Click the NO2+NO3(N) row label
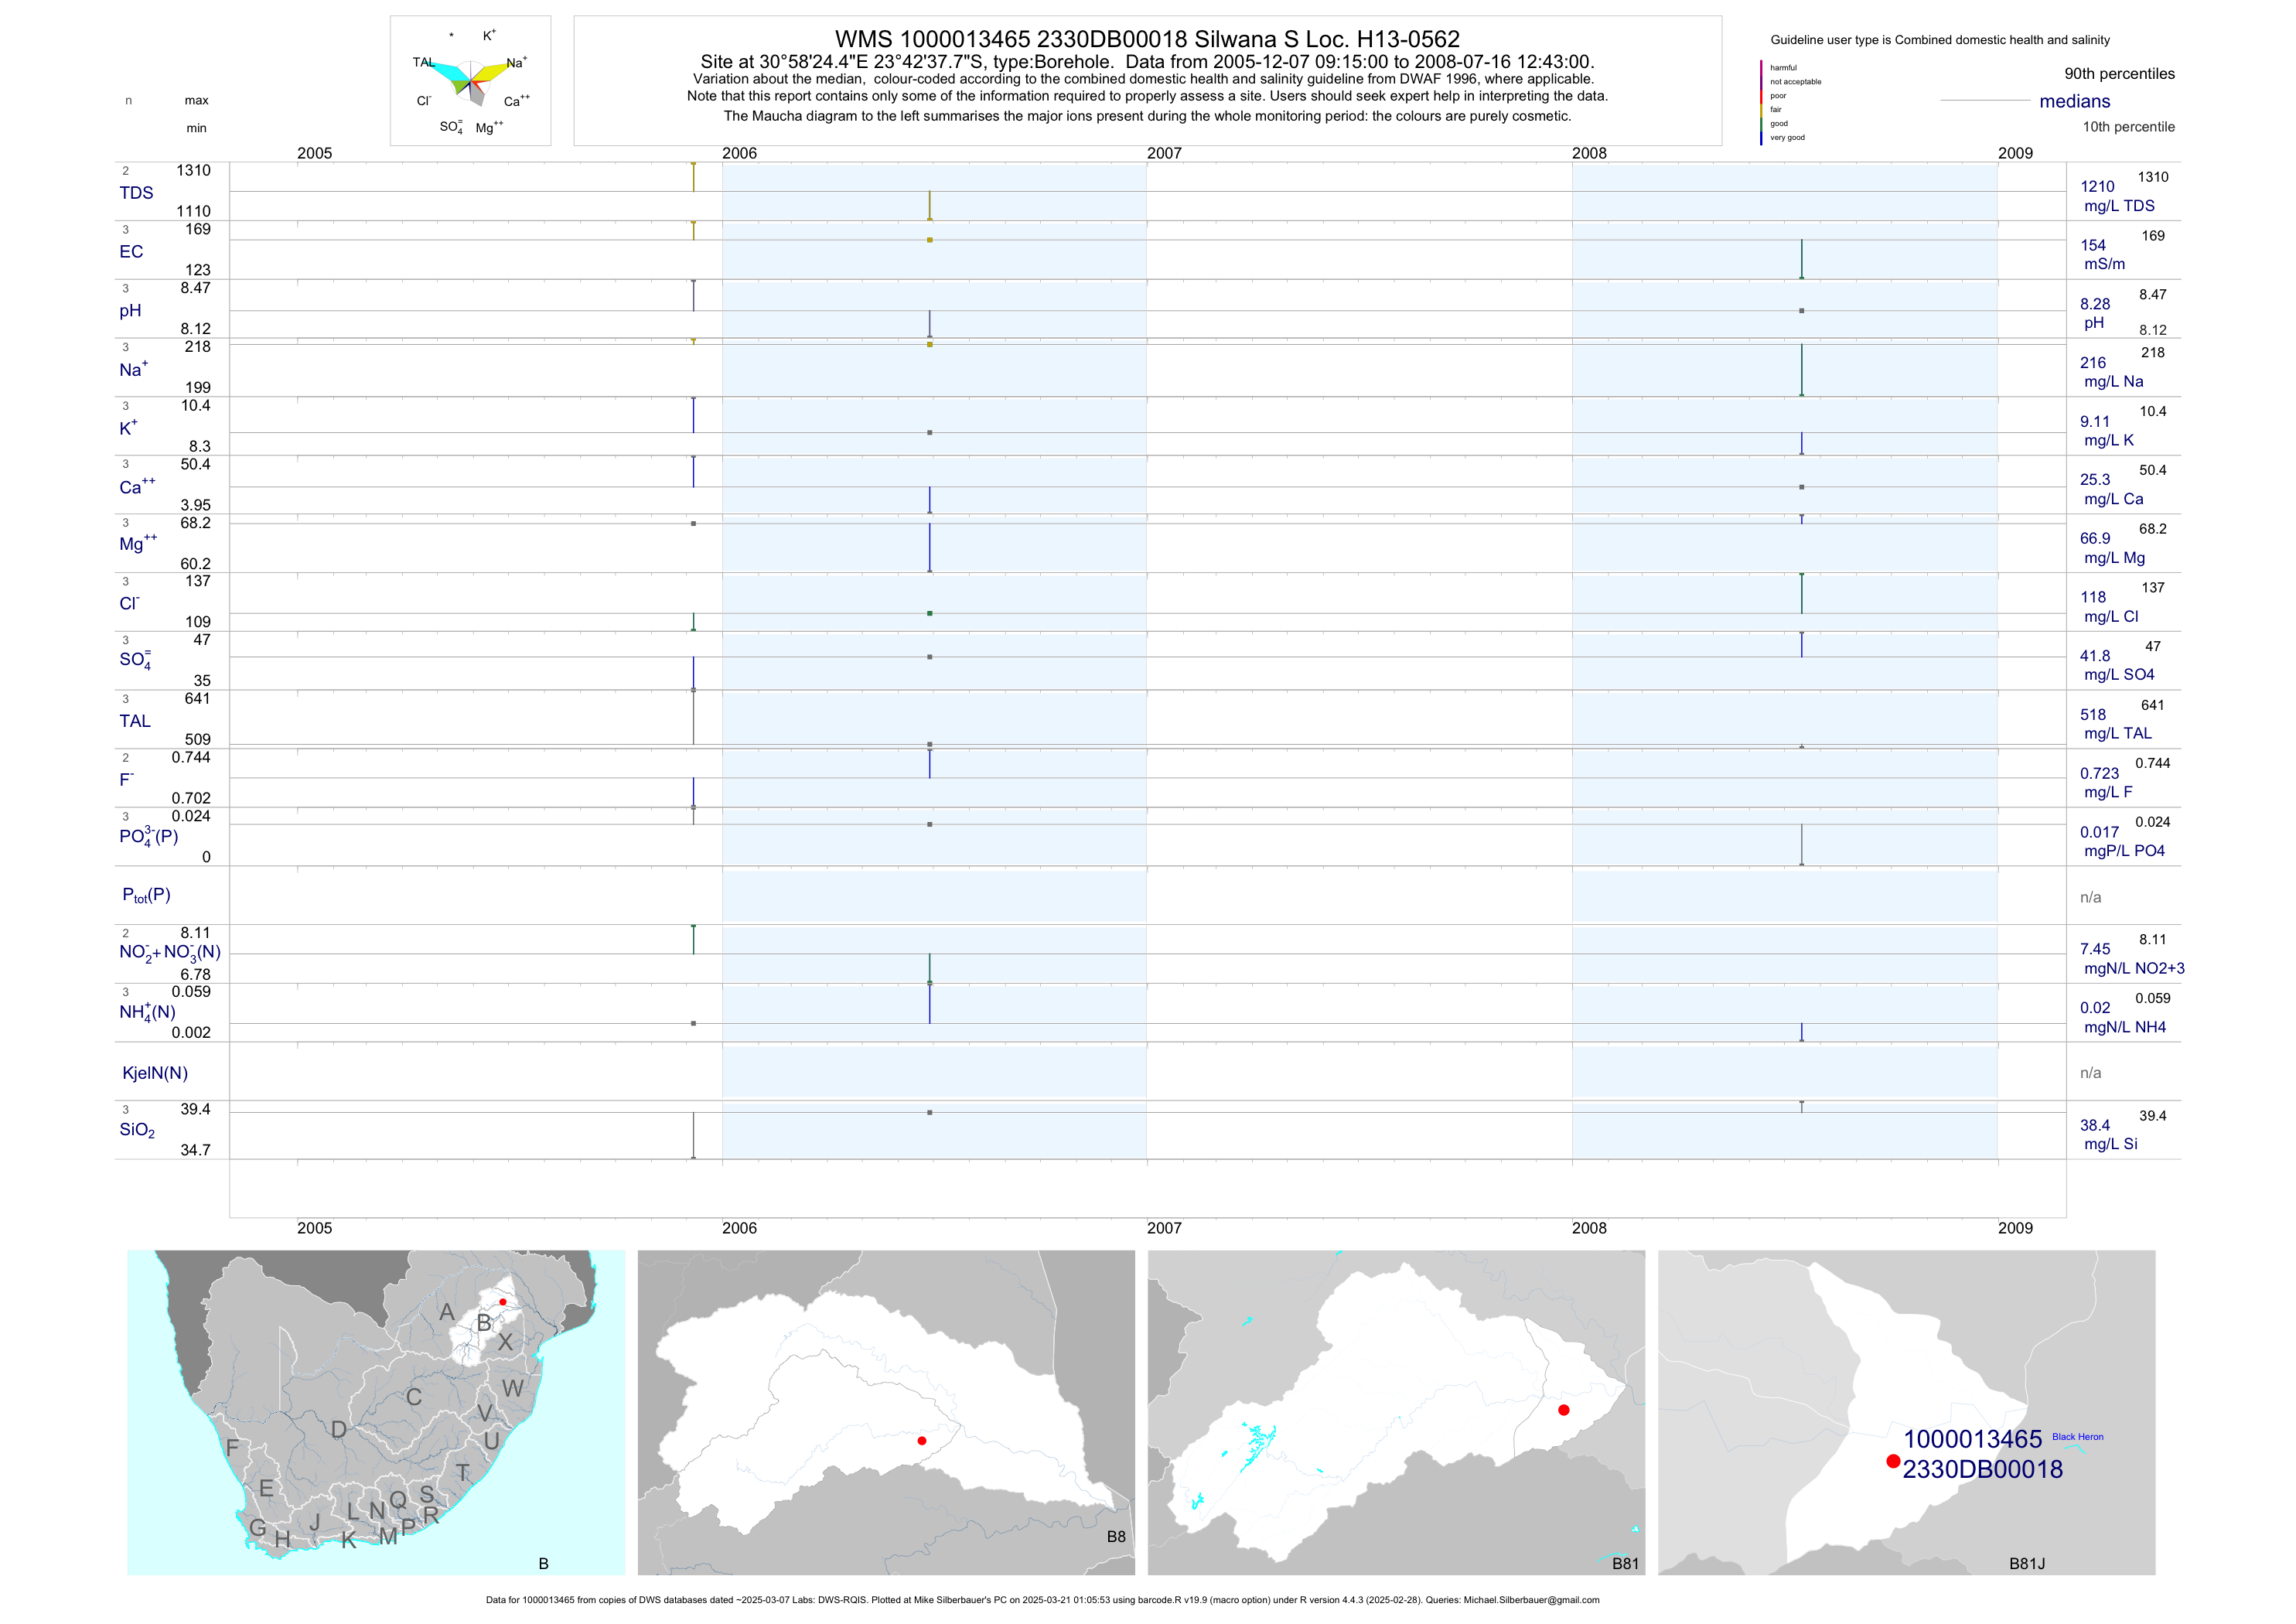This screenshot has width=2296, height=1624. [x=169, y=952]
